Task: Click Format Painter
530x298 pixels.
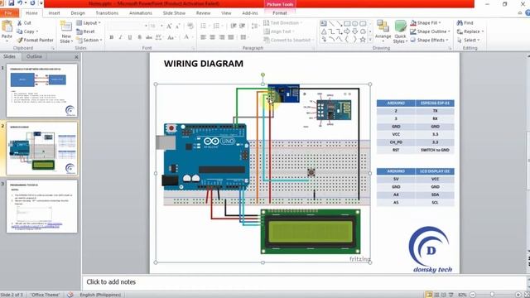Action: 35,40
